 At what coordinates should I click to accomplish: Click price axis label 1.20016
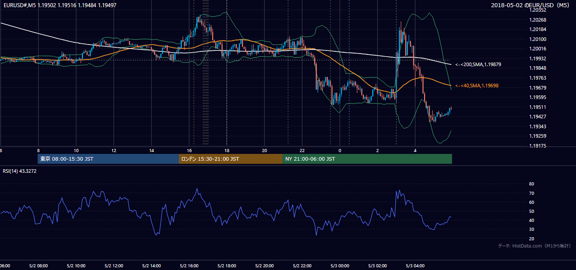click(538, 49)
